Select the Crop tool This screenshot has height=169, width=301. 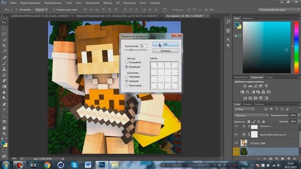pos(4,46)
